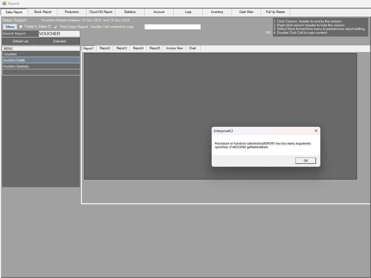Open the Stock Report tab

point(43,12)
